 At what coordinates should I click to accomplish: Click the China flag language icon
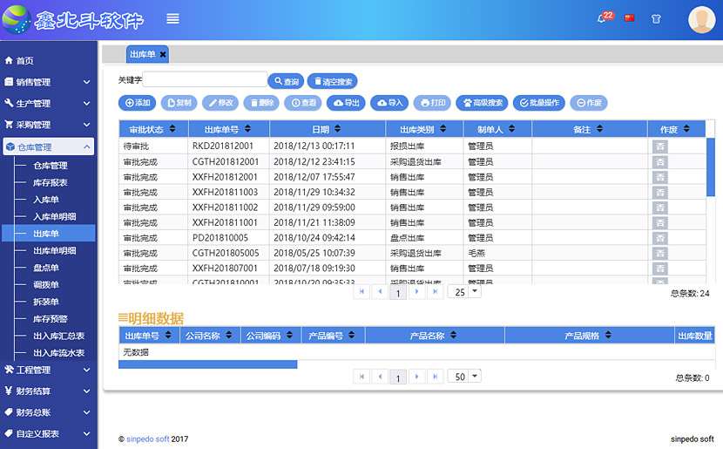[630, 18]
